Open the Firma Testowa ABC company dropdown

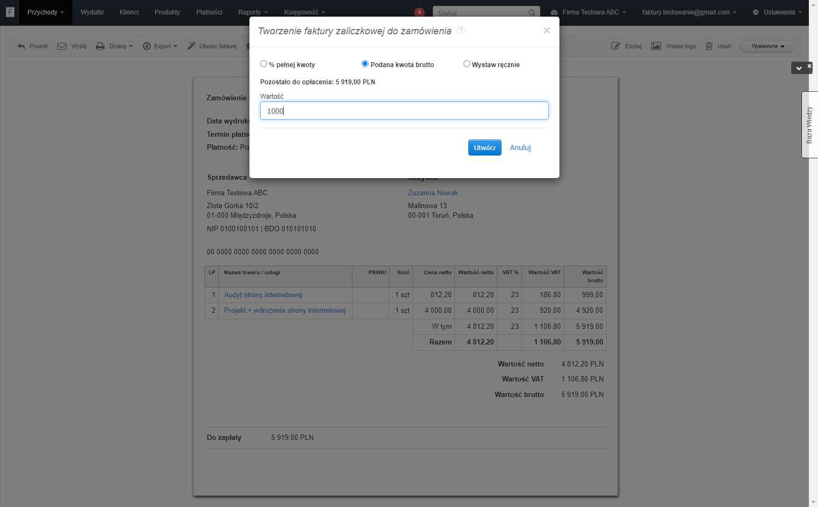(x=588, y=12)
